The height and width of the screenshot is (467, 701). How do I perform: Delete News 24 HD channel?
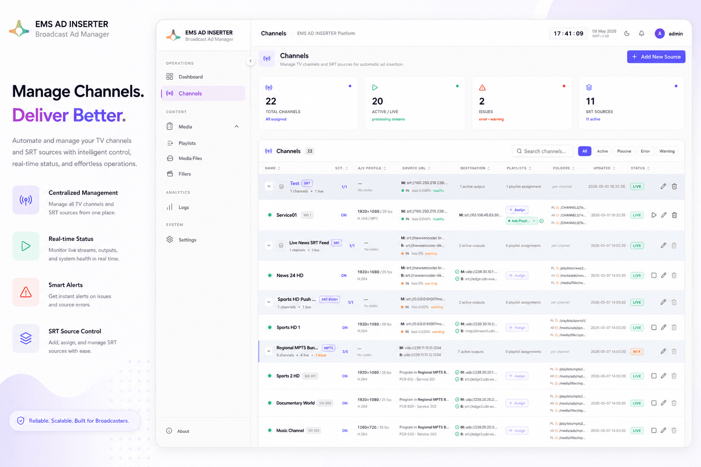[674, 275]
